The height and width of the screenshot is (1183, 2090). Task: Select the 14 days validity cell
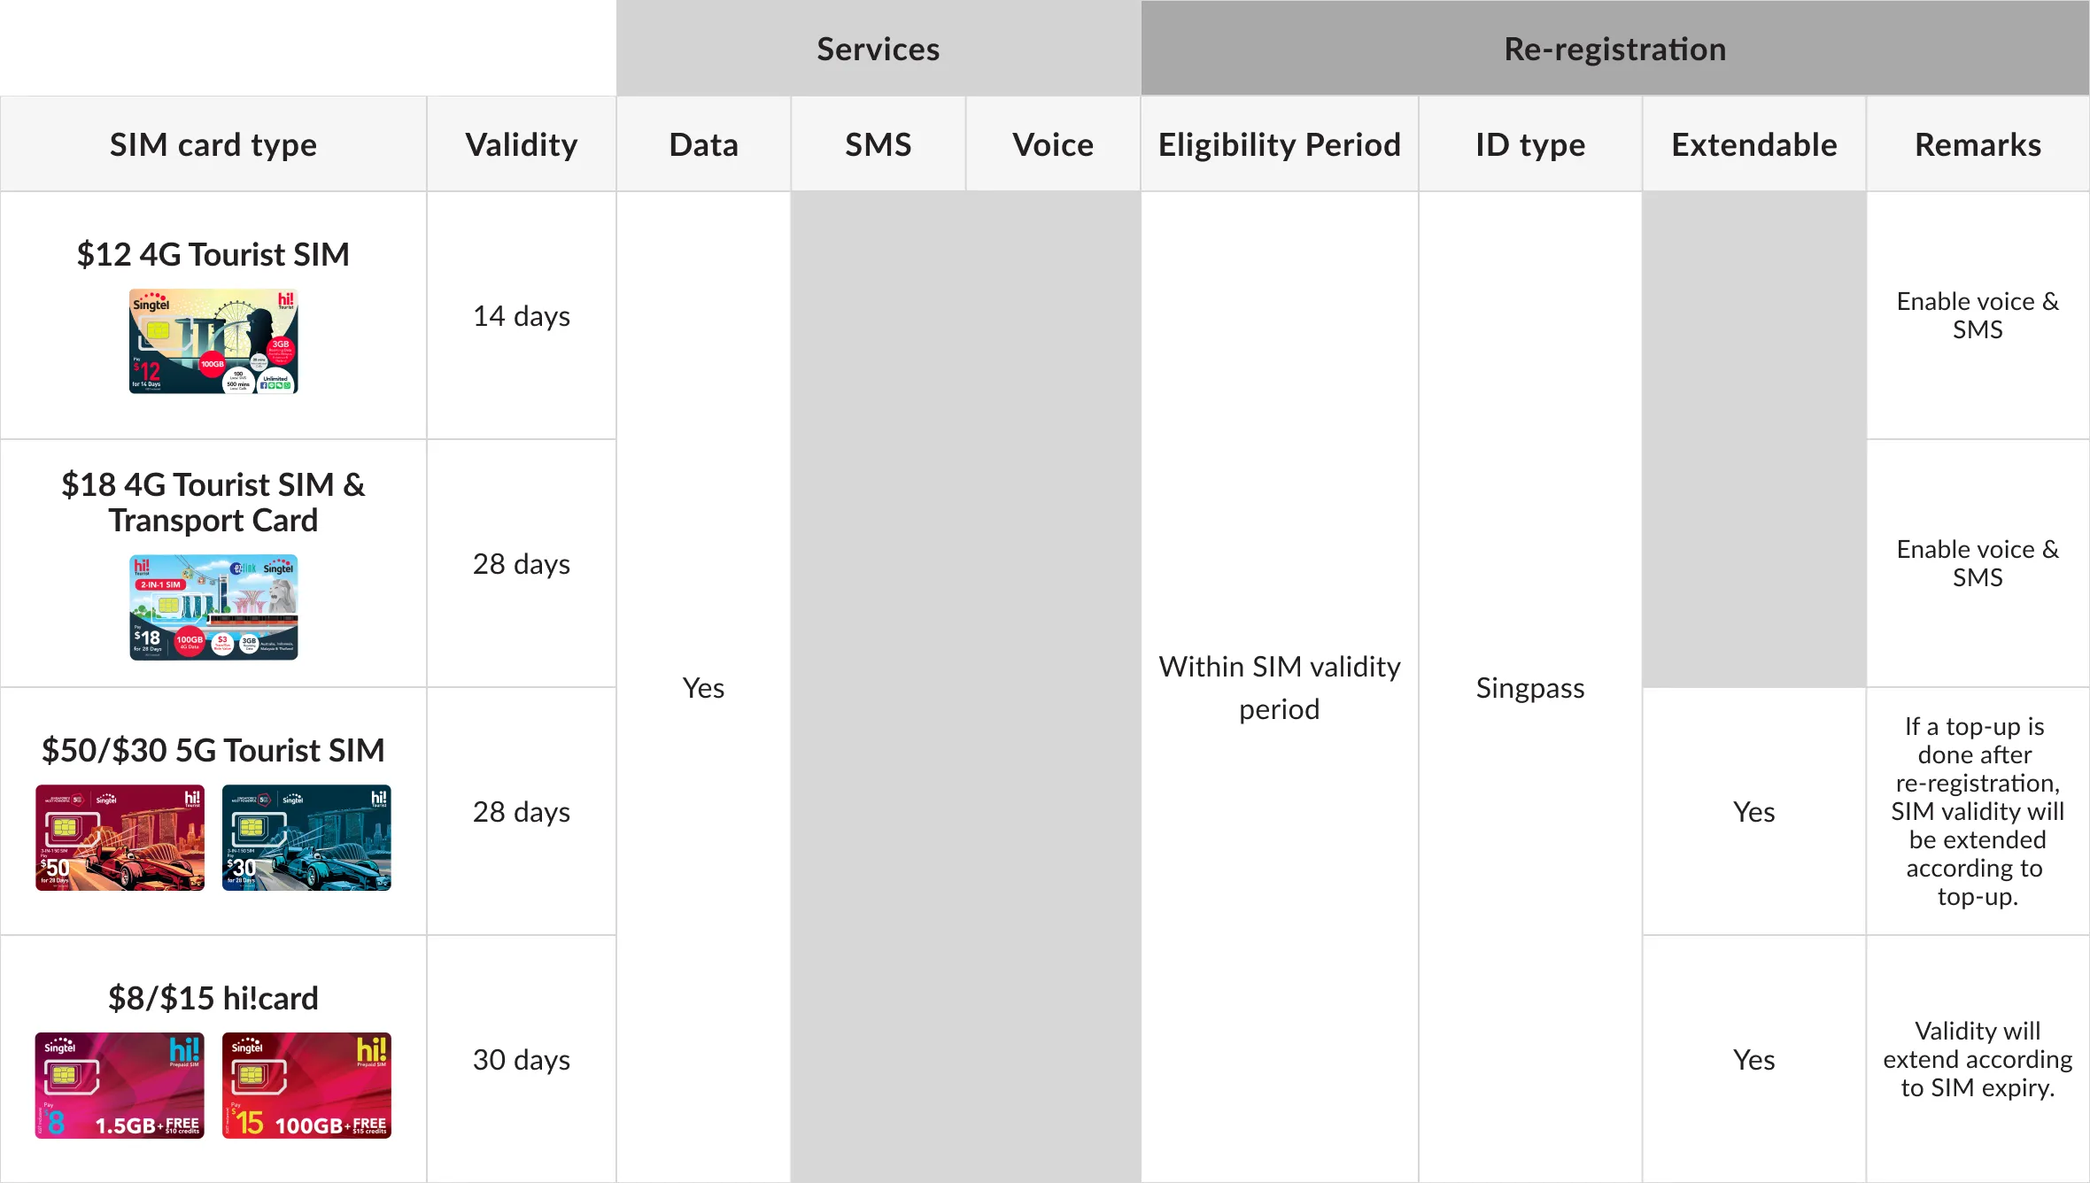(522, 316)
